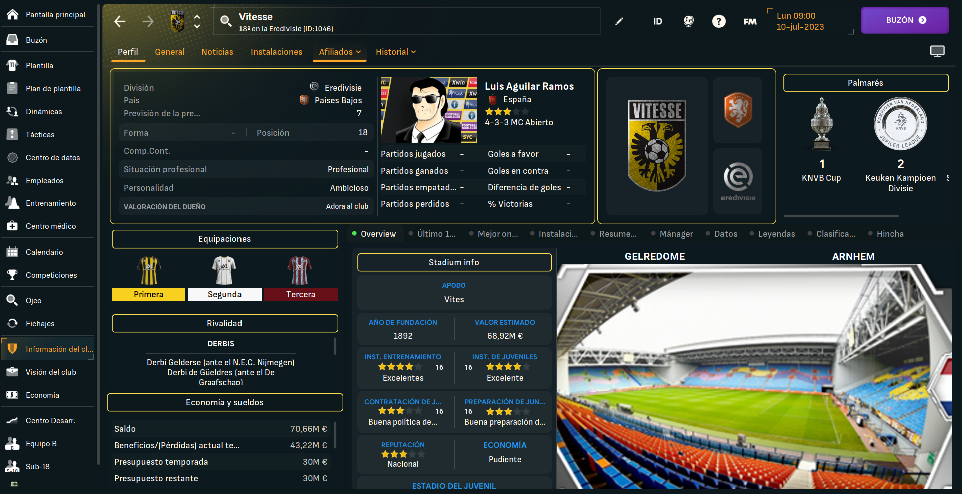
Task: Open Visión del club icon
Action: pos(13,372)
